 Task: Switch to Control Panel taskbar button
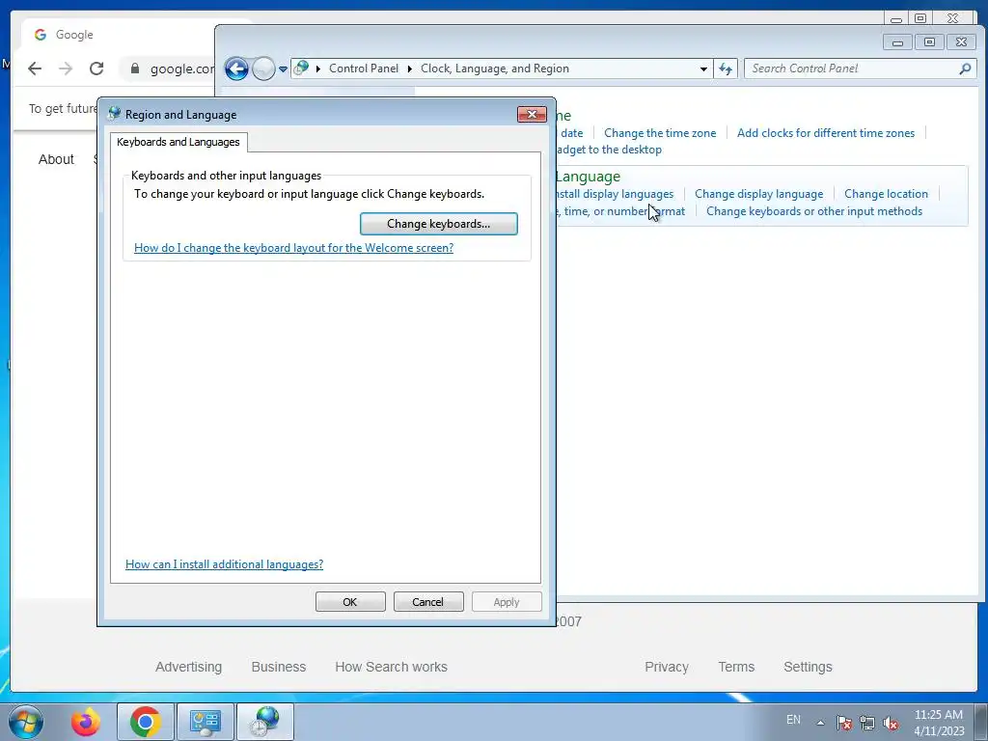205,722
